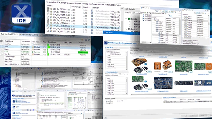Collapse the Boards tree node
This screenshot has height=119, width=212.
coord(127,19)
